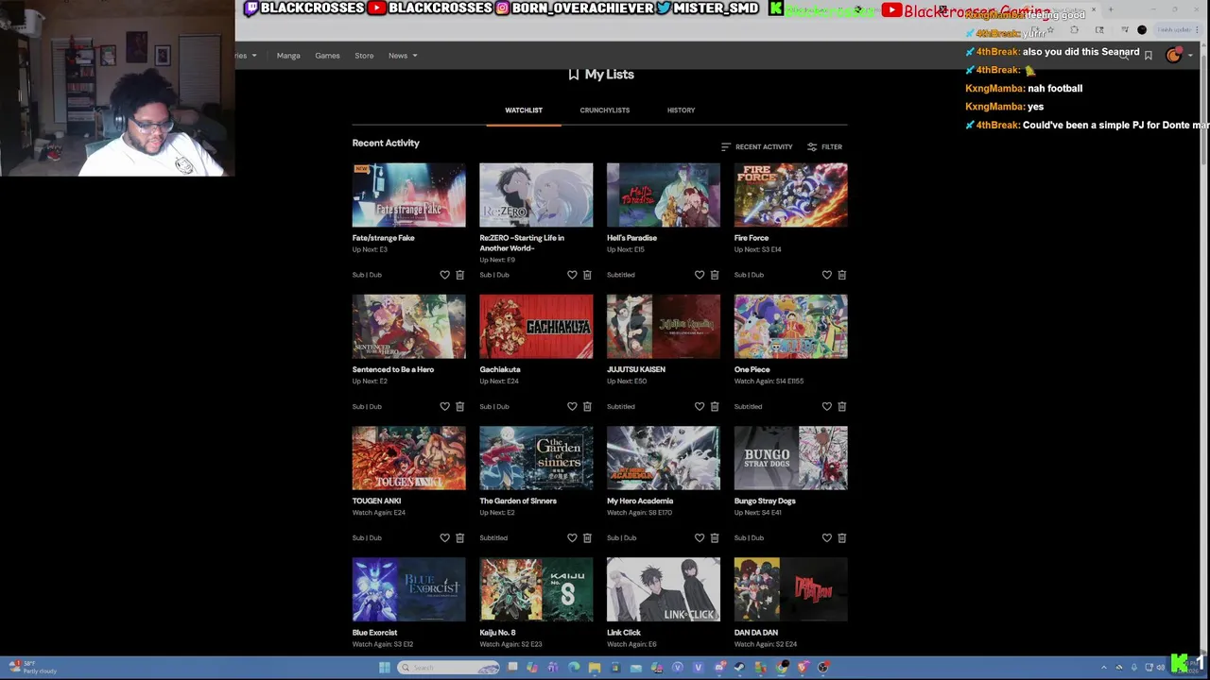Image resolution: width=1210 pixels, height=680 pixels.
Task: Remove Bungo Stray Dogs with trash icon
Action: [842, 537]
